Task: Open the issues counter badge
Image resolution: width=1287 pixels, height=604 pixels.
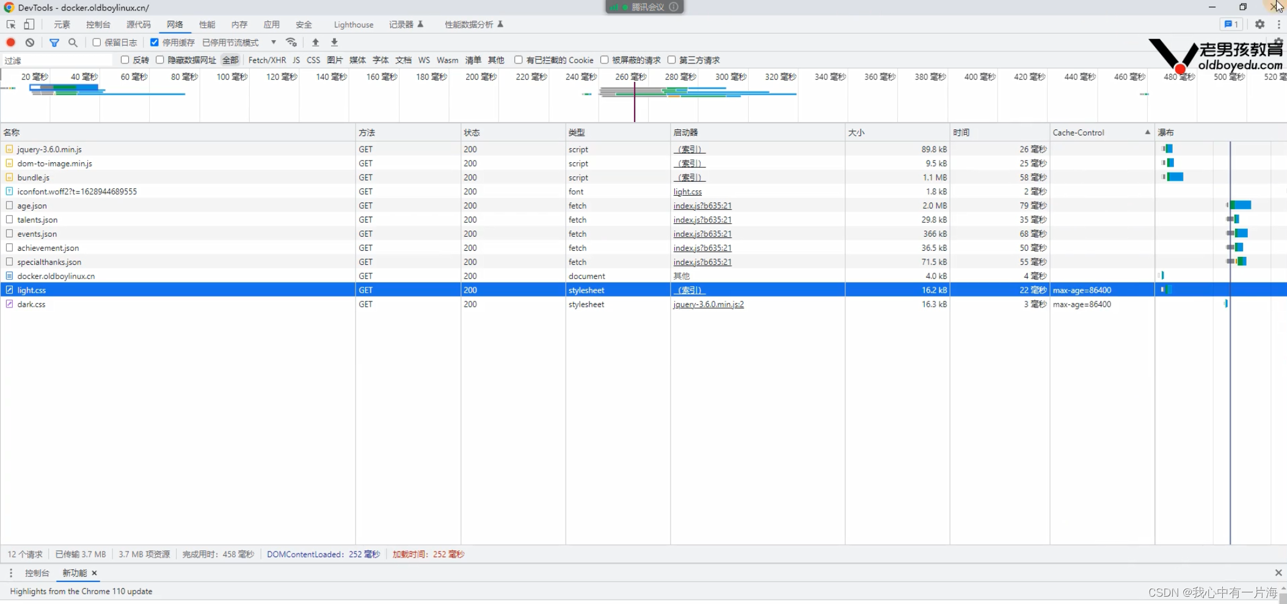Action: 1231,24
